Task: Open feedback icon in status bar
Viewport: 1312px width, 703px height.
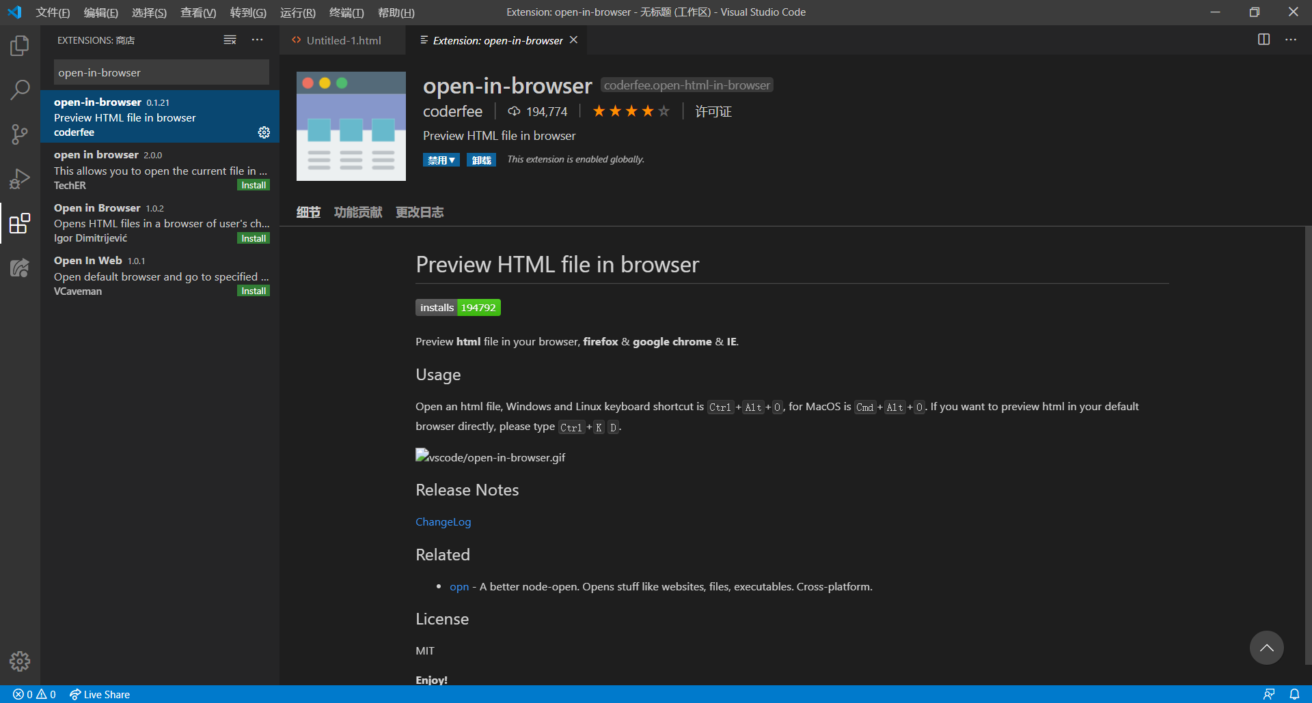Action: click(1269, 694)
